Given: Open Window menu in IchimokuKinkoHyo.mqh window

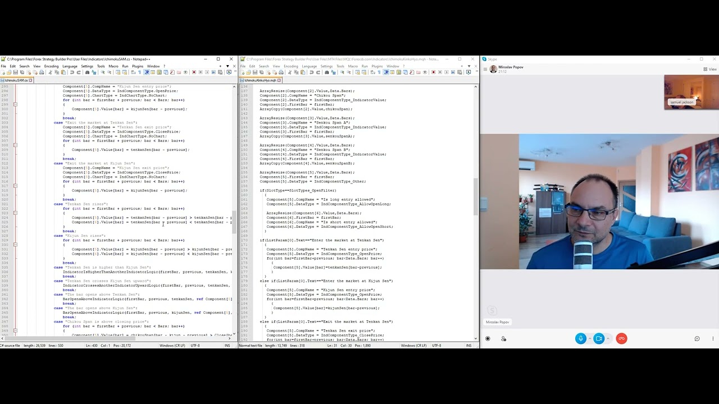Looking at the screenshot, I should click(393, 66).
